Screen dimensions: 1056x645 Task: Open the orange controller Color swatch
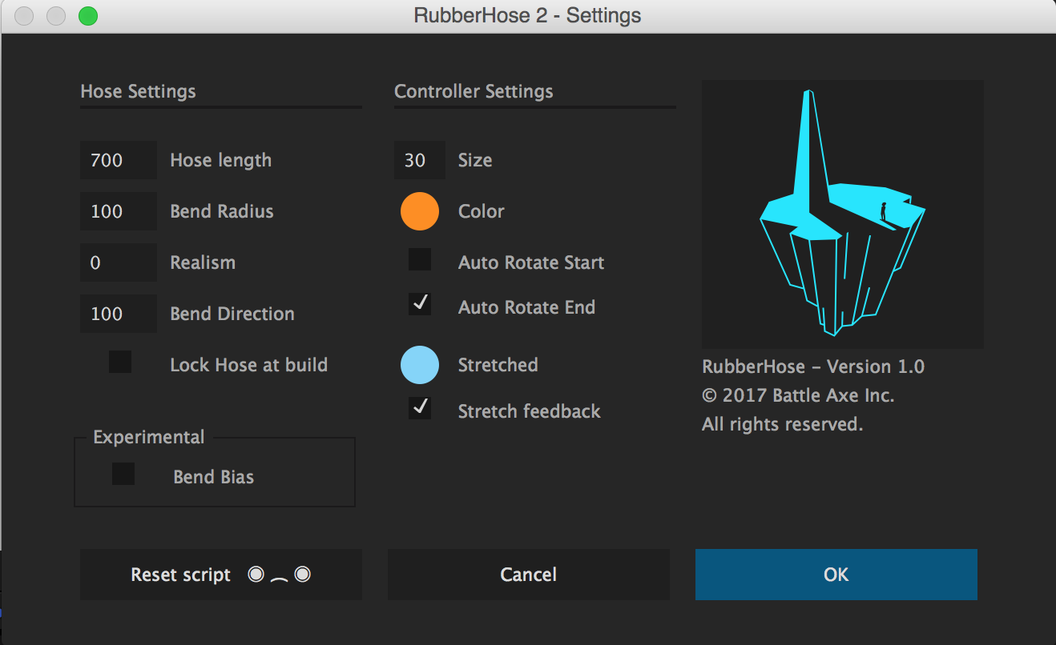420,211
